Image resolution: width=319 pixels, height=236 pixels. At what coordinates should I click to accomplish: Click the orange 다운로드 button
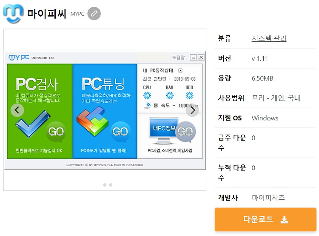(265, 219)
